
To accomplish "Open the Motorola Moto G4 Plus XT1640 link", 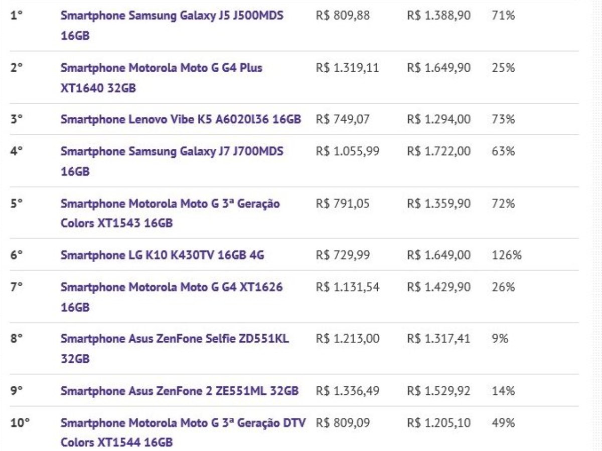I will (x=161, y=68).
